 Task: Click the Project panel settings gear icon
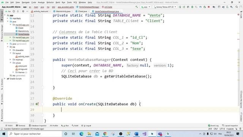(23, 11)
